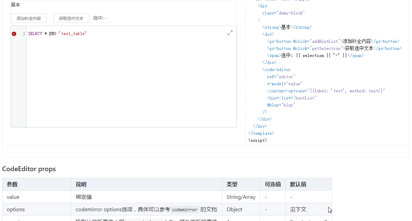Click the <script> tag line
This screenshot has width=412, height=221.
[257, 140]
